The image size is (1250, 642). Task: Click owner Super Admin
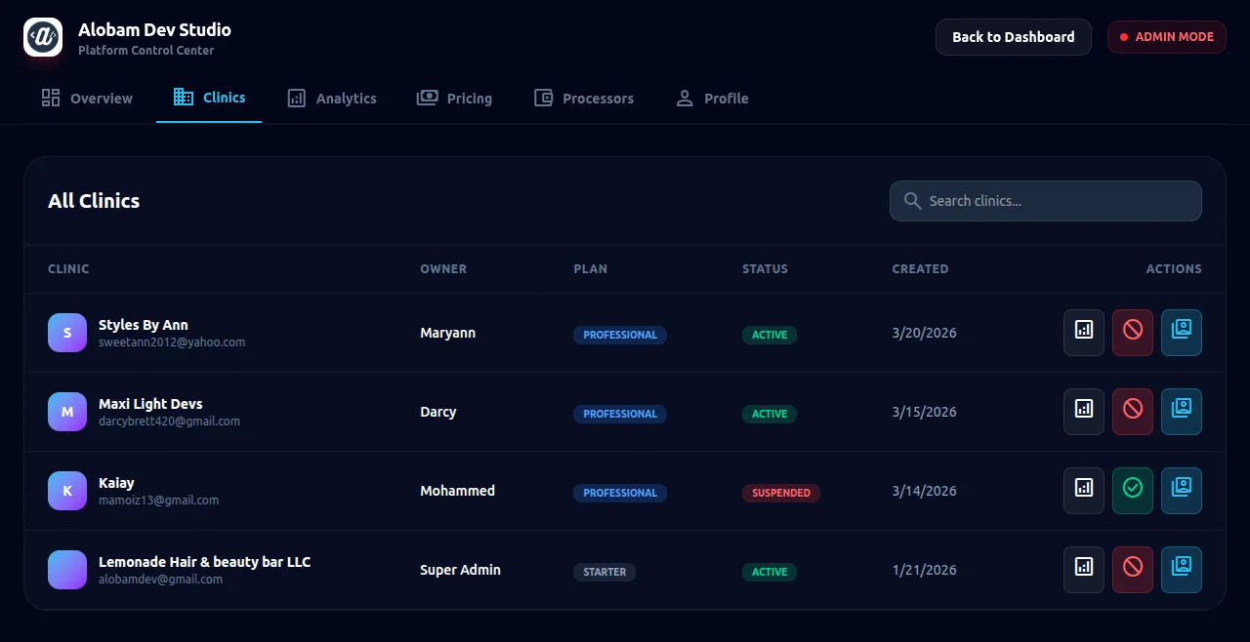460,570
